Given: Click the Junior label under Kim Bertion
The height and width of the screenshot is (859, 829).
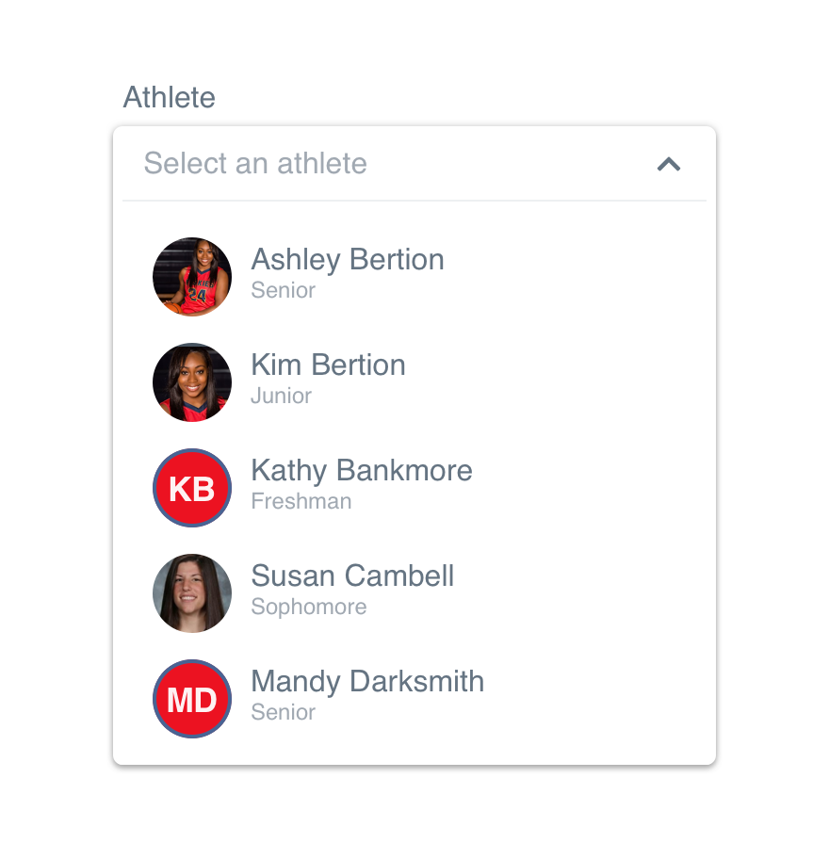Looking at the screenshot, I should tap(281, 396).
